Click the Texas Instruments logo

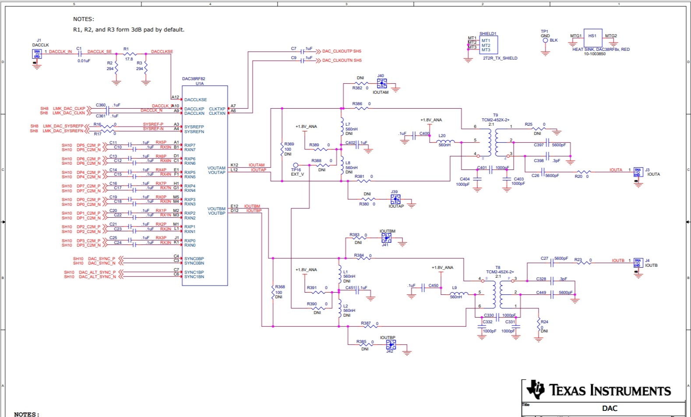[x=598, y=390]
